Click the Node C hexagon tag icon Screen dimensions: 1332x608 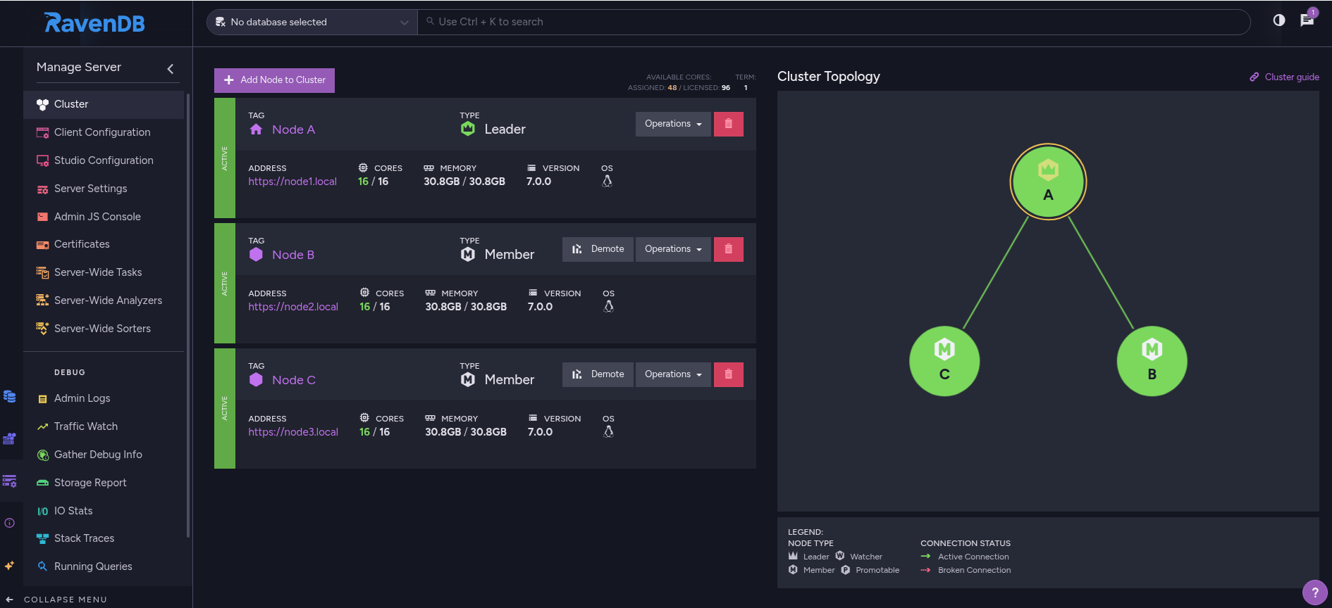[256, 380]
